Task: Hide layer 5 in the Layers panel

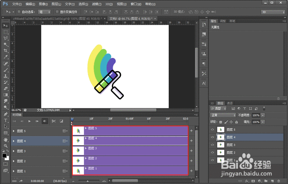Action: tap(213, 130)
